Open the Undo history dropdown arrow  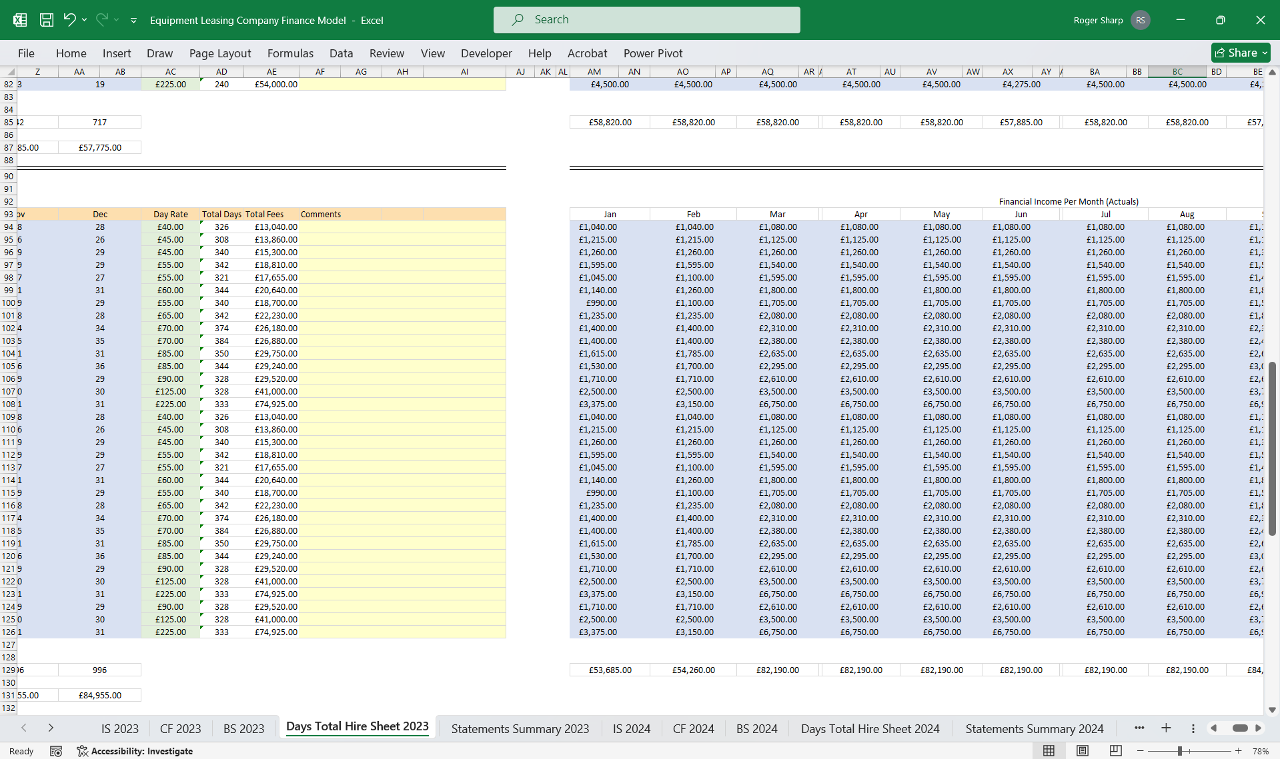(84, 20)
